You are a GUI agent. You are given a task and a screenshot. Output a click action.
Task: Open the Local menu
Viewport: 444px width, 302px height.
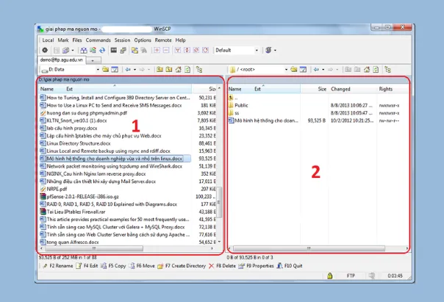(x=48, y=40)
